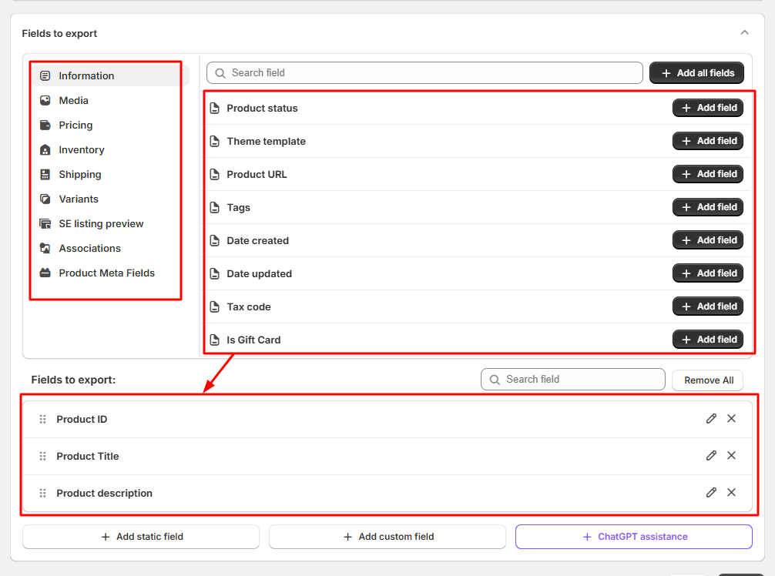Remove the Product description field
Viewport: 775px width, 576px height.
[732, 493]
